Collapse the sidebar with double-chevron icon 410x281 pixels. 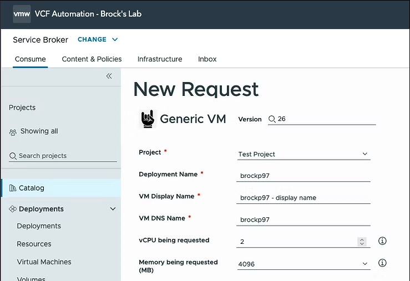109,76
